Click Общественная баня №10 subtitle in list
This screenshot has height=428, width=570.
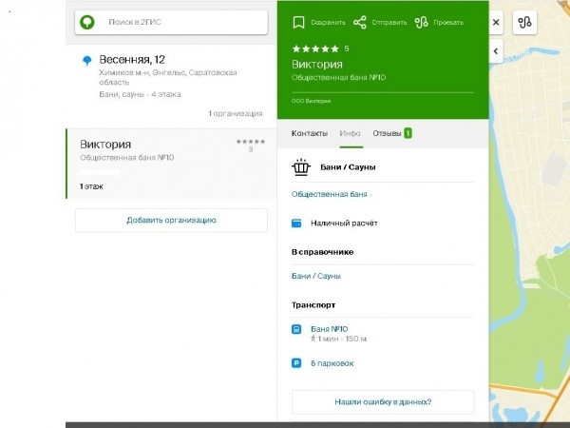[x=127, y=158]
